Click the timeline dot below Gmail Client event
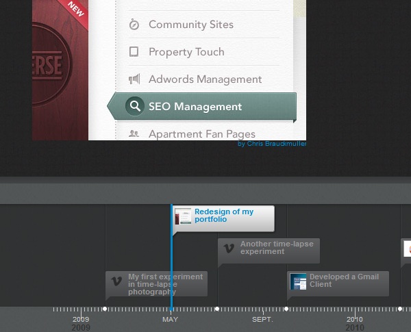The image size is (411, 332). [286, 309]
